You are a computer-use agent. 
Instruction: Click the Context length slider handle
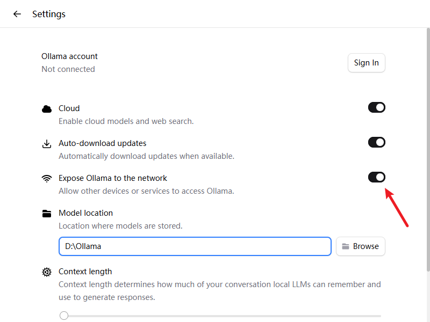tap(64, 316)
